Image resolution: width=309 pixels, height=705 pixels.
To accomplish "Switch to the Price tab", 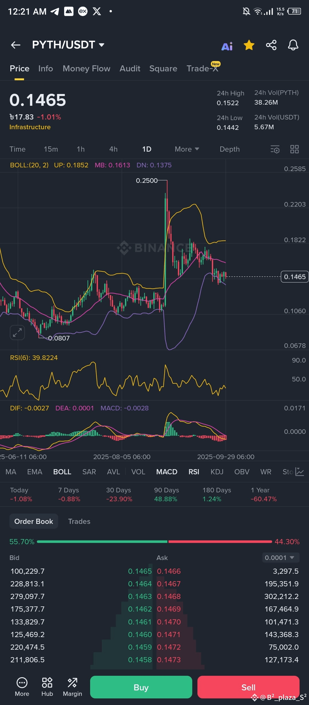I will pyautogui.click(x=19, y=68).
